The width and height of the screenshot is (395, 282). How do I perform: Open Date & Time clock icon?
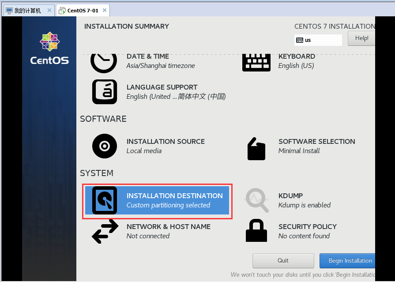104,63
